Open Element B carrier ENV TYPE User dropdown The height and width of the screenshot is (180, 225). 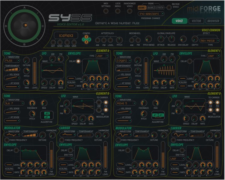coord(65,159)
